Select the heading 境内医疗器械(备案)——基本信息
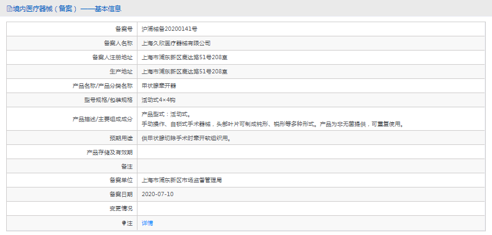 pos(67,9)
